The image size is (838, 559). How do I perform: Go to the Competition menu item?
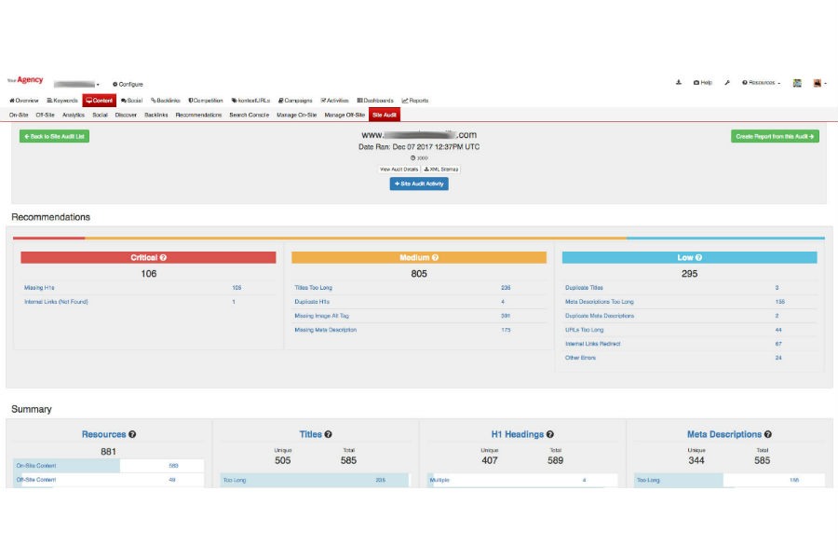(x=206, y=101)
